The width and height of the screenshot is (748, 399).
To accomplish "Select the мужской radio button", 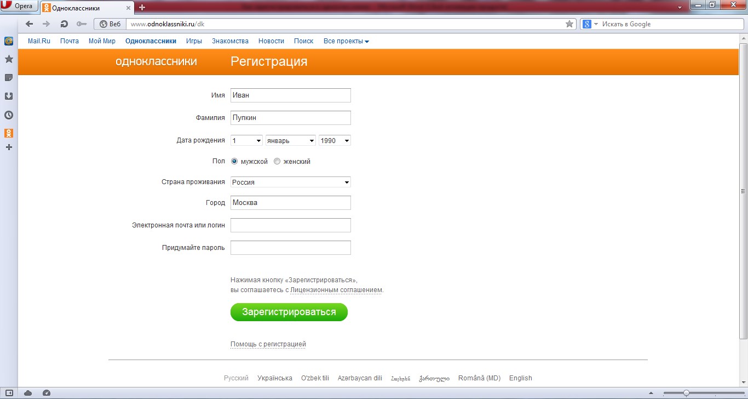I will pyautogui.click(x=234, y=162).
